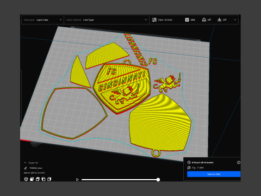Click the model dimensions text
This screenshot has height=196, width=261.
click(34, 173)
